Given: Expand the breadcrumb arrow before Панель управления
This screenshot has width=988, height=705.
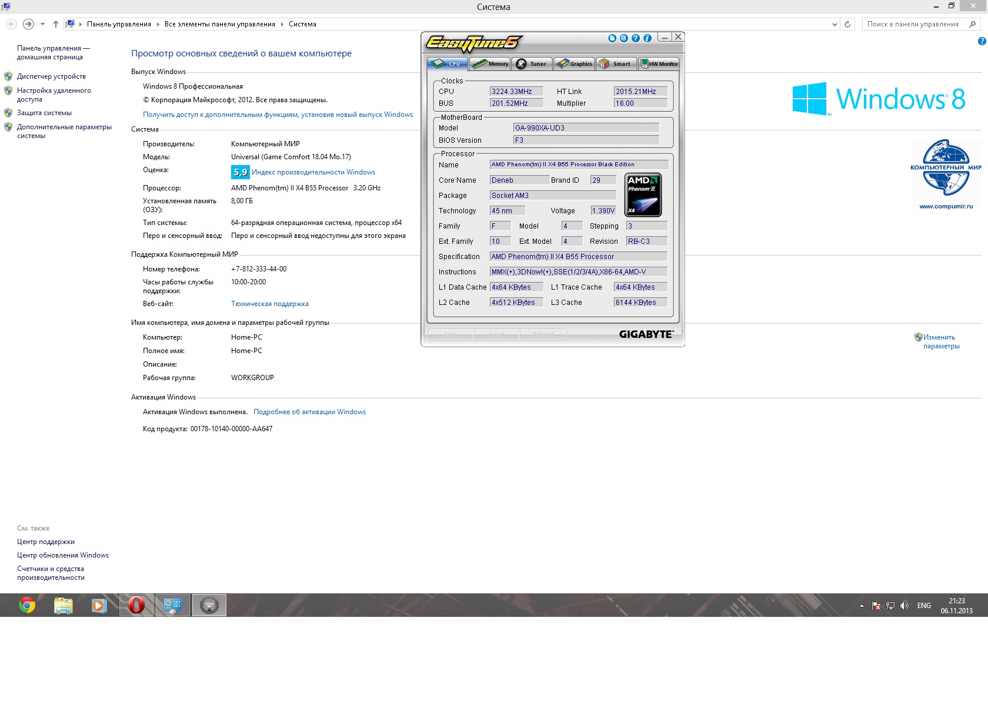Looking at the screenshot, I should 81,24.
